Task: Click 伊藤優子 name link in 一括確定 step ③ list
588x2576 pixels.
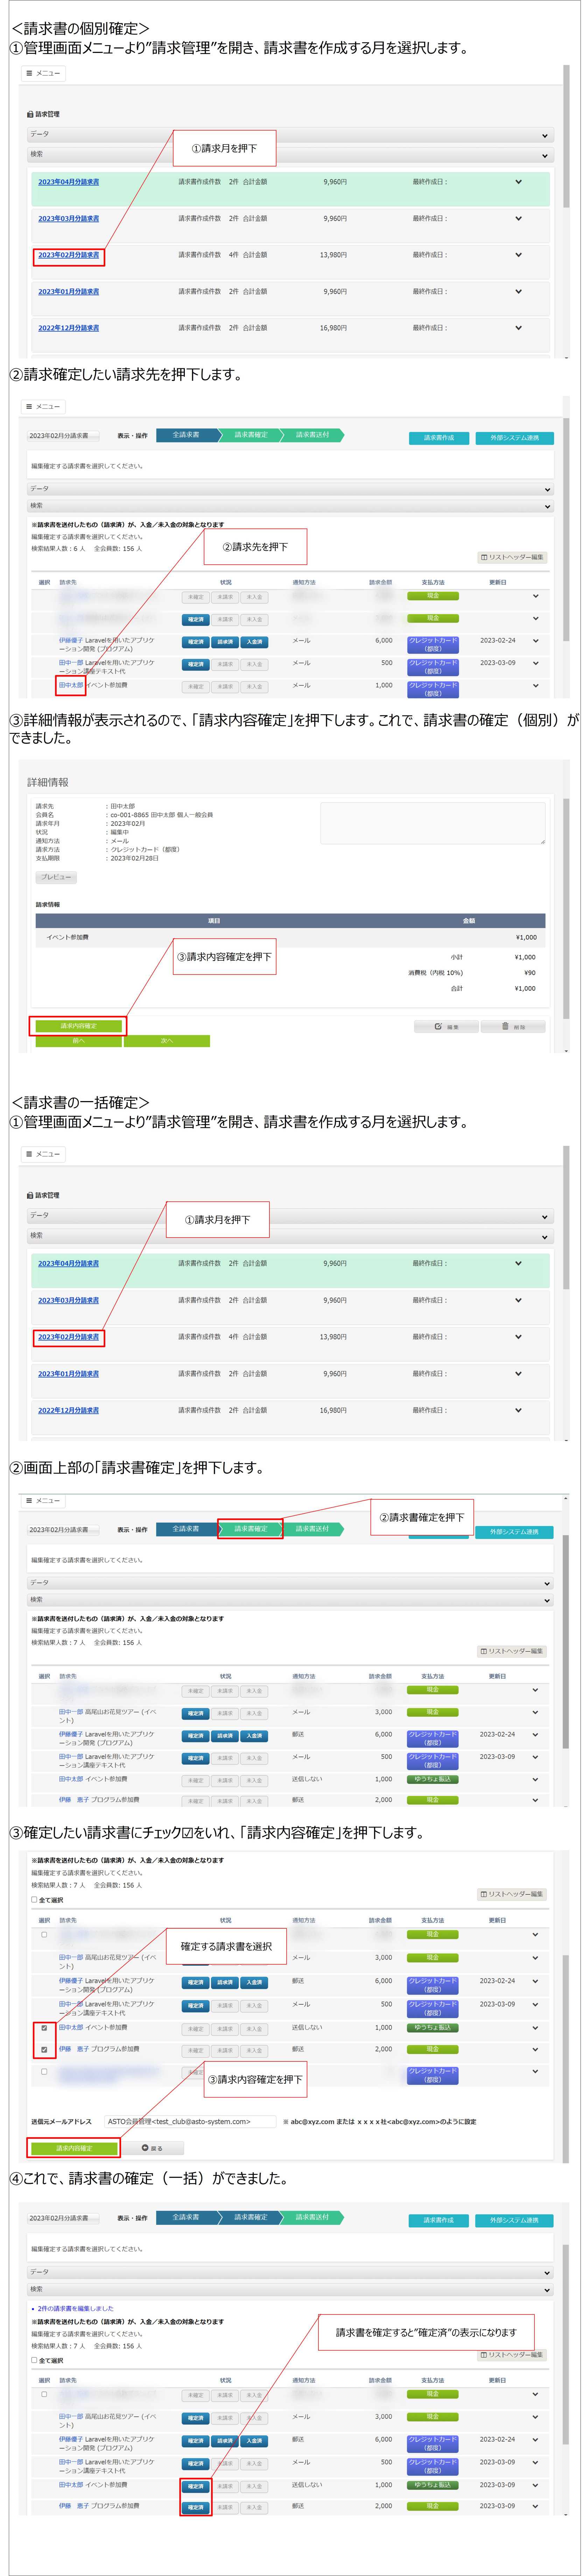Action: coord(71,1980)
